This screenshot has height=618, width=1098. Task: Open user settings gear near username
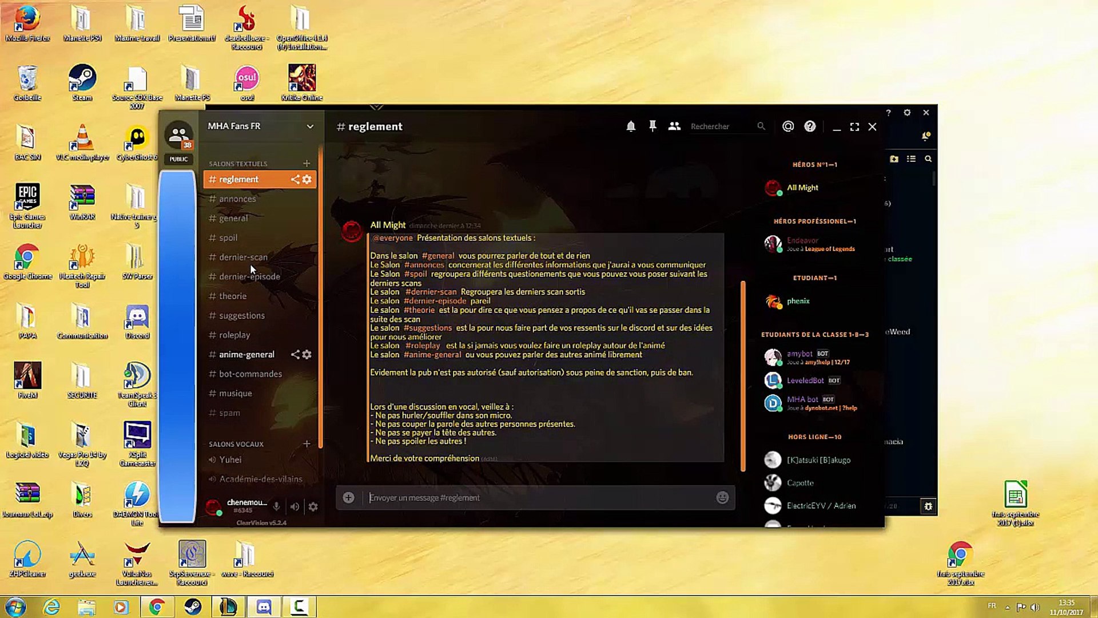click(313, 506)
